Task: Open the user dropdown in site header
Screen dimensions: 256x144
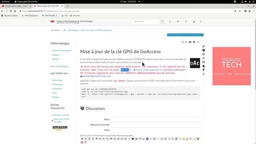Action: [x=171, y=22]
